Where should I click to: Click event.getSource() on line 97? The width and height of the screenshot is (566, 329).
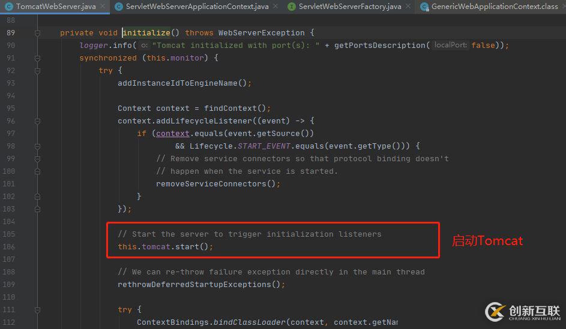point(268,133)
